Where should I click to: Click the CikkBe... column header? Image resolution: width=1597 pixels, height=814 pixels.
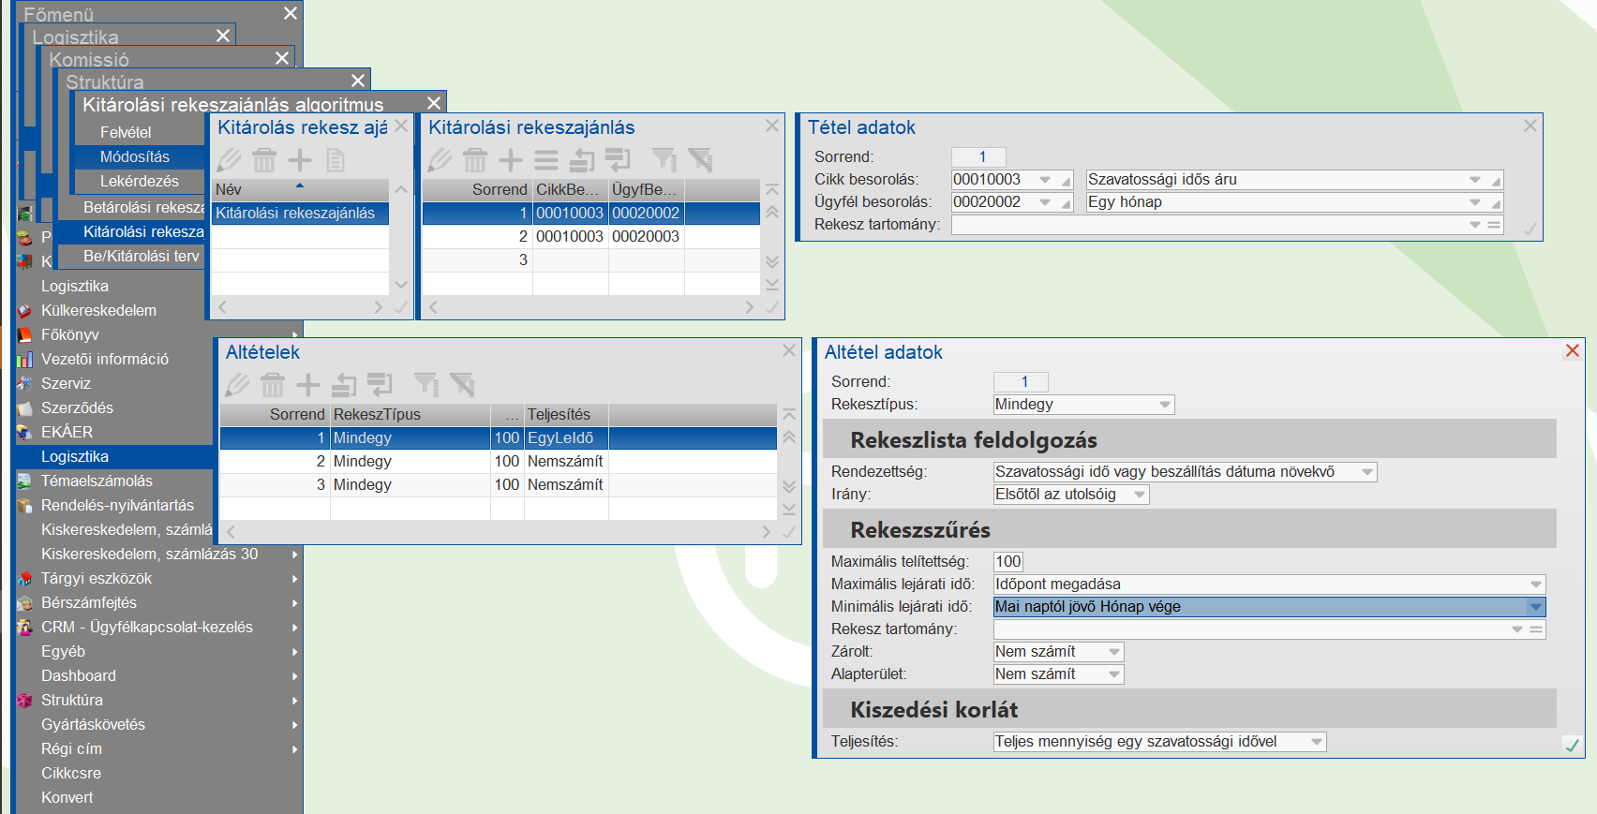[x=570, y=190]
